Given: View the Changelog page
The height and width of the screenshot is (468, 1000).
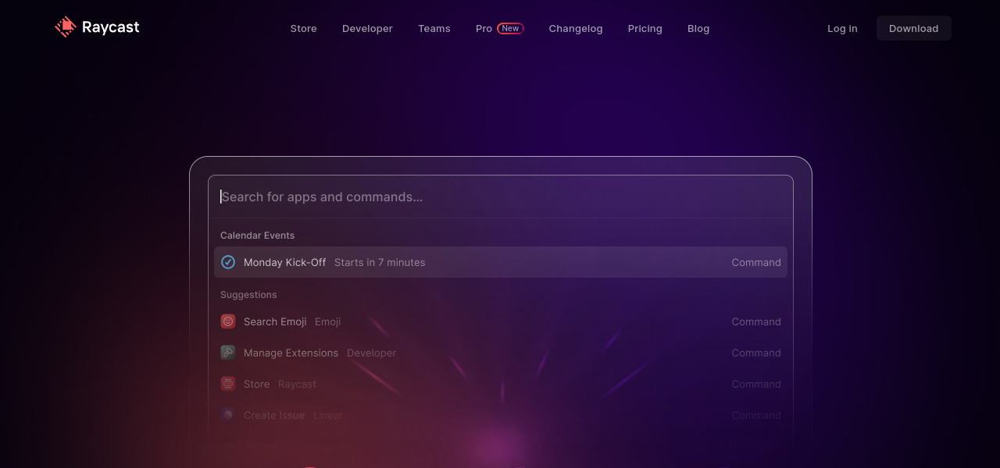Looking at the screenshot, I should click(x=575, y=29).
